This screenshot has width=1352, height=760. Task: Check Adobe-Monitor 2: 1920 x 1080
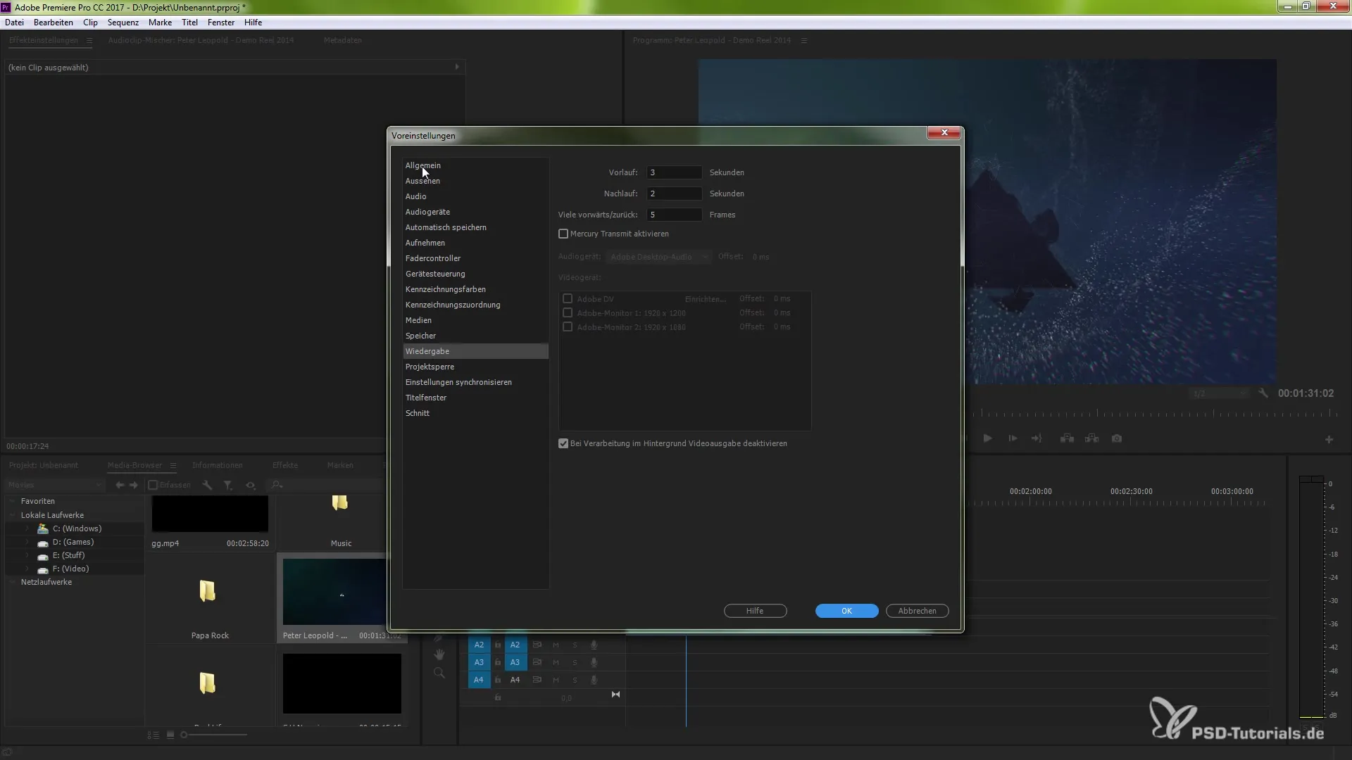(x=568, y=327)
